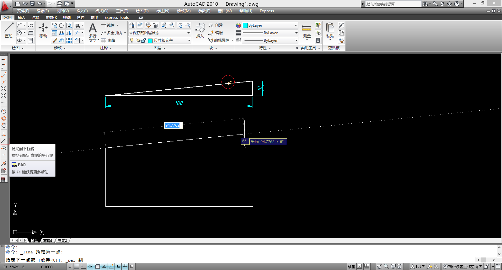Viewport: 502px width, 270px height.
Task: Click the Quick Select icon in Utilities
Action: point(318,25)
